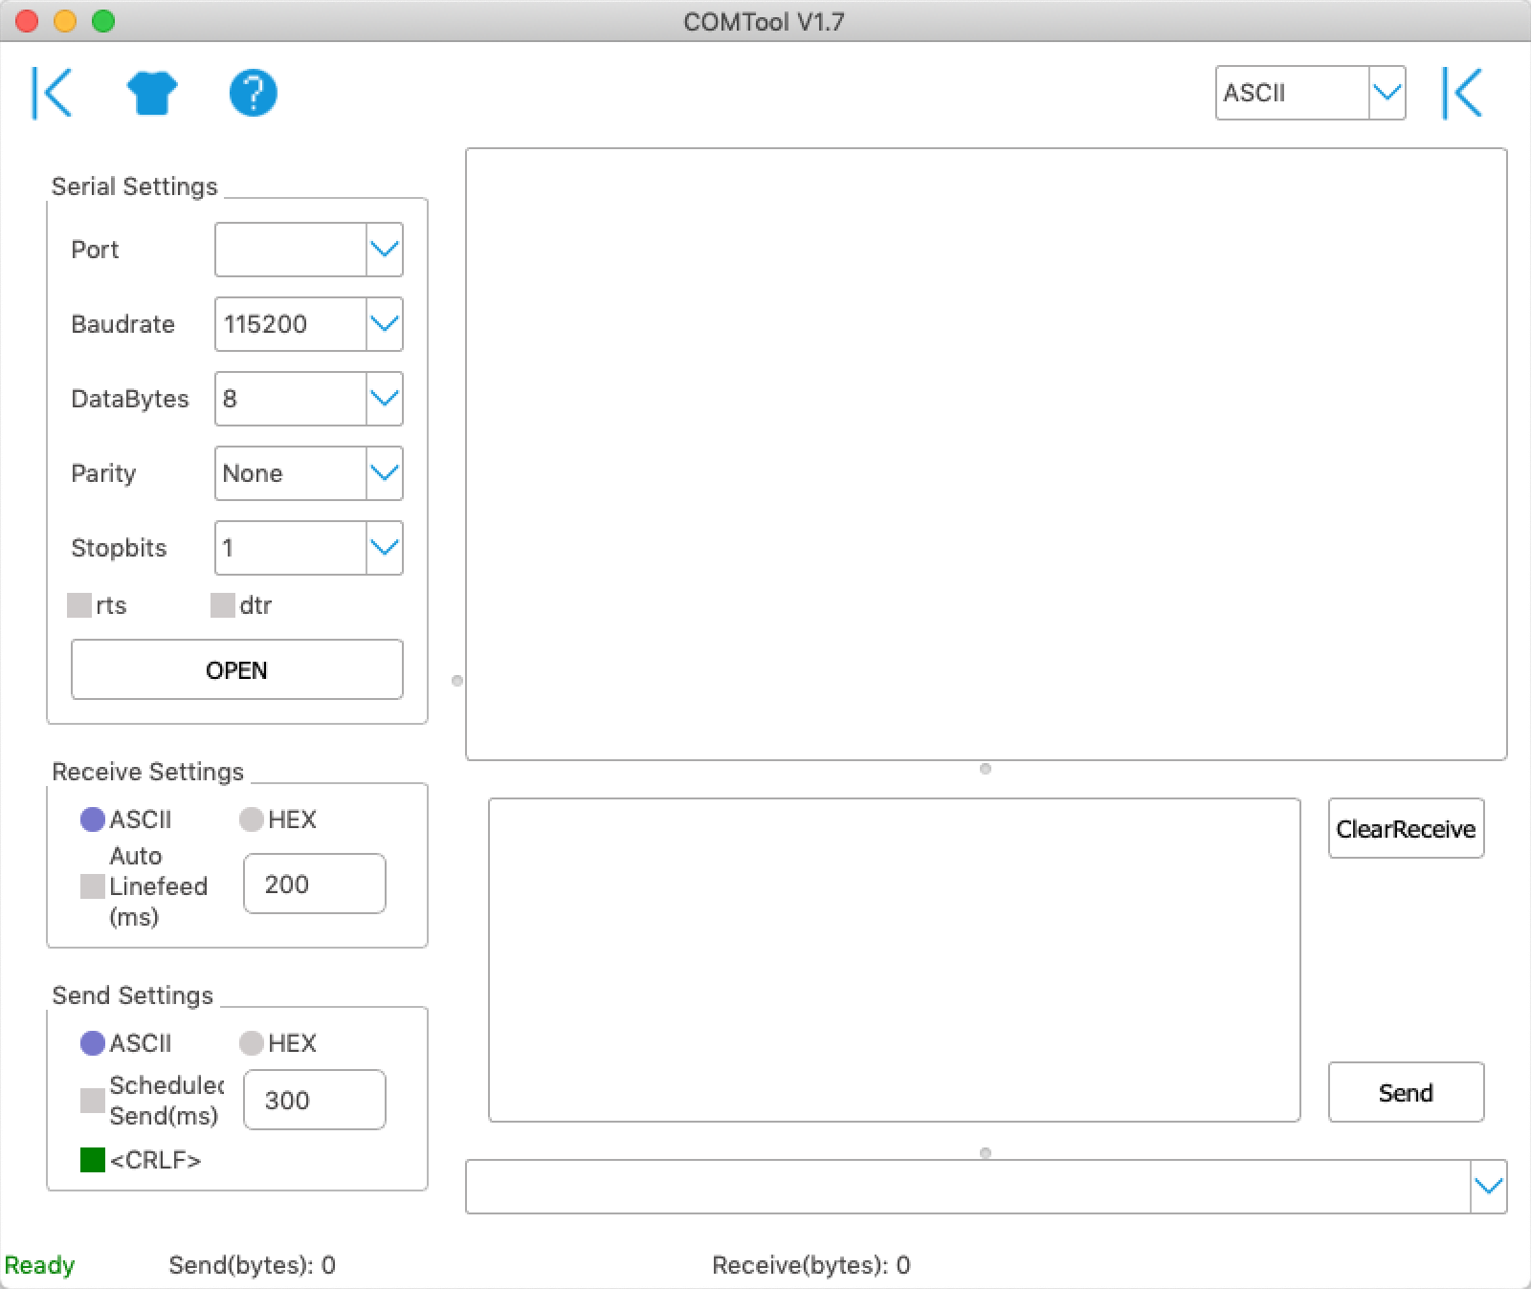Click the splitter handle below receive area

tap(986, 769)
